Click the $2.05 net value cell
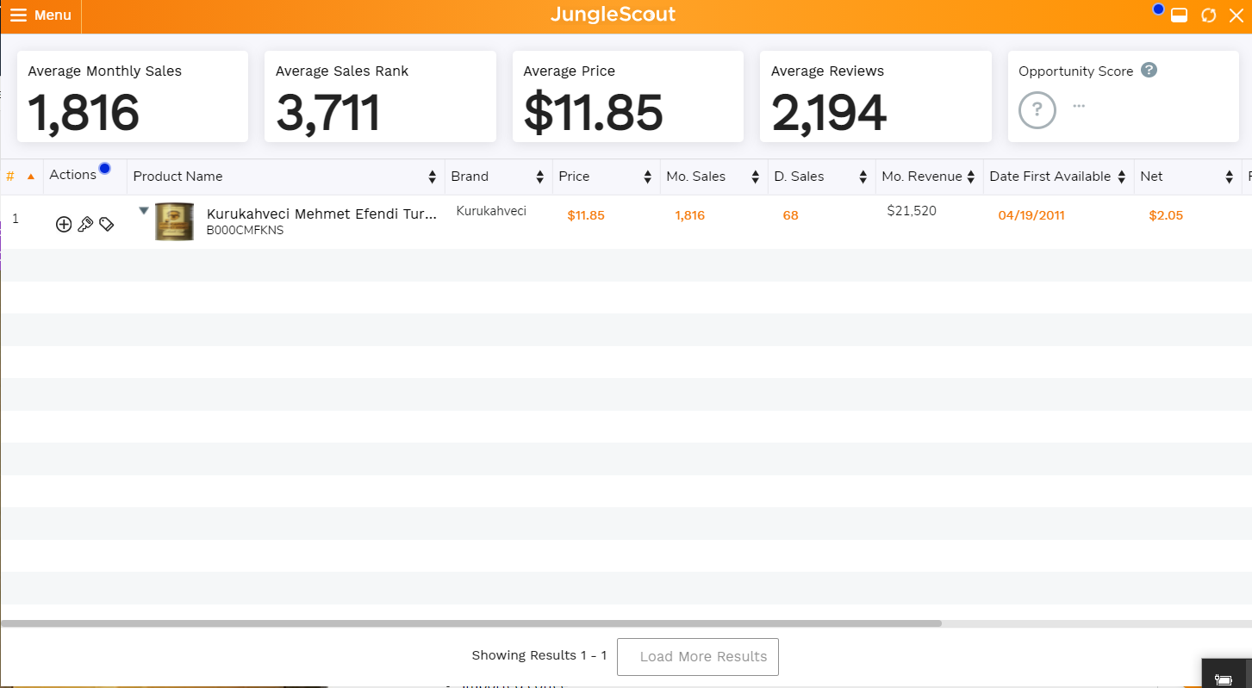1252x688 pixels. tap(1166, 215)
